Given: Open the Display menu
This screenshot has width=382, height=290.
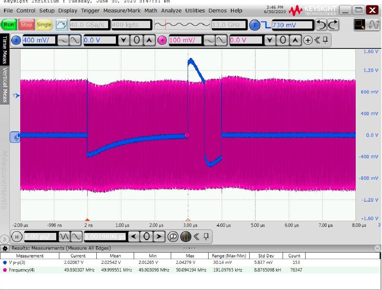Looking at the screenshot, I should pyautogui.click(x=68, y=11).
